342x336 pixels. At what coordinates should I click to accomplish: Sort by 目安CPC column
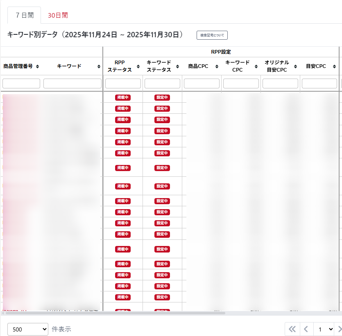coord(335,66)
